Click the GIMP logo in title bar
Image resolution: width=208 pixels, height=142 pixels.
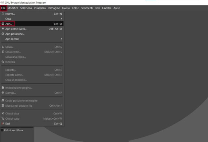click(2, 3)
